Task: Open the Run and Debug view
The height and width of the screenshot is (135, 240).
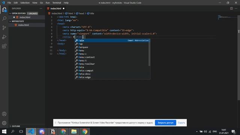Action: tap(4, 37)
